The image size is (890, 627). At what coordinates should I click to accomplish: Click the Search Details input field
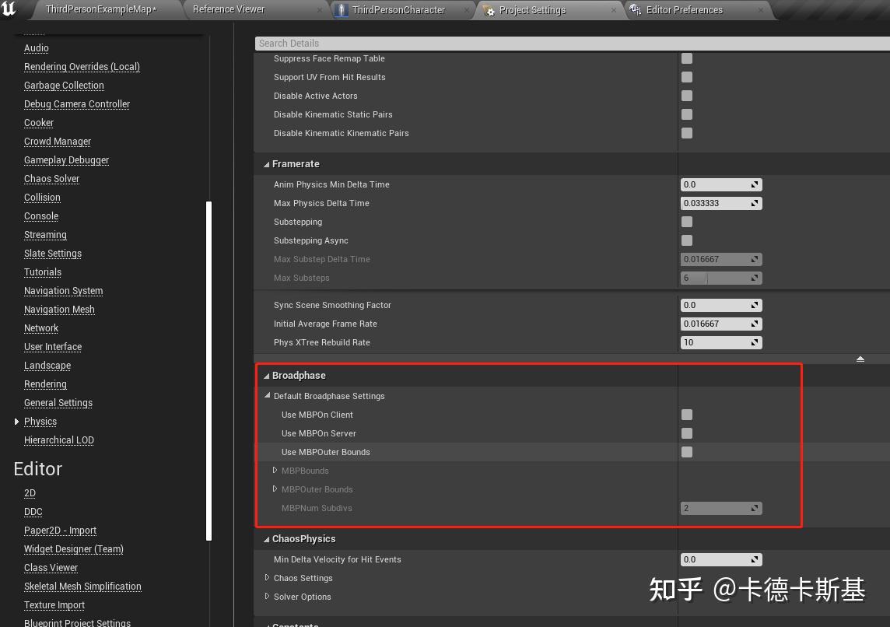pyautogui.click(x=467, y=43)
